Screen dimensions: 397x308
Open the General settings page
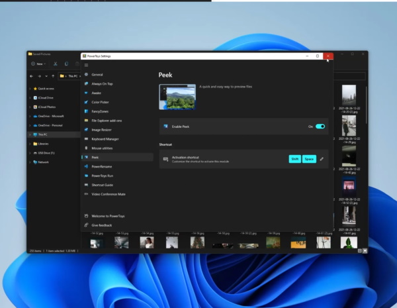coord(97,75)
